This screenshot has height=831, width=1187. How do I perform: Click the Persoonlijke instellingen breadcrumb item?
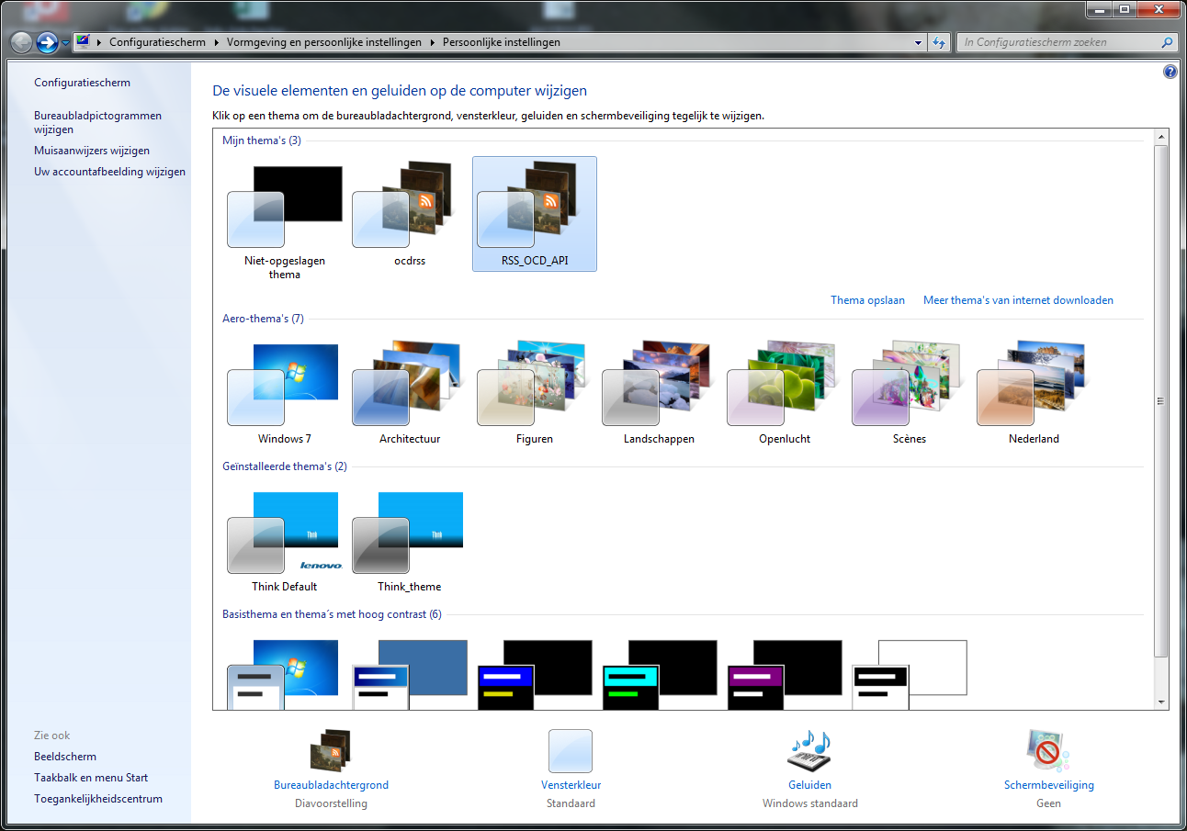(x=501, y=42)
